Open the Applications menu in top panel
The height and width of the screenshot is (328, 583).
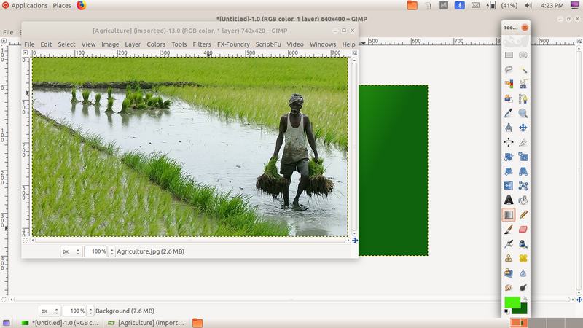tap(25, 6)
